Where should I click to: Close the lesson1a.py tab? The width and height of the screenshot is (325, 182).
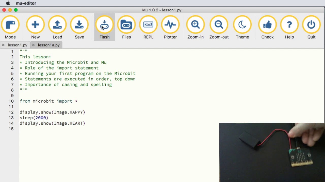point(33,45)
